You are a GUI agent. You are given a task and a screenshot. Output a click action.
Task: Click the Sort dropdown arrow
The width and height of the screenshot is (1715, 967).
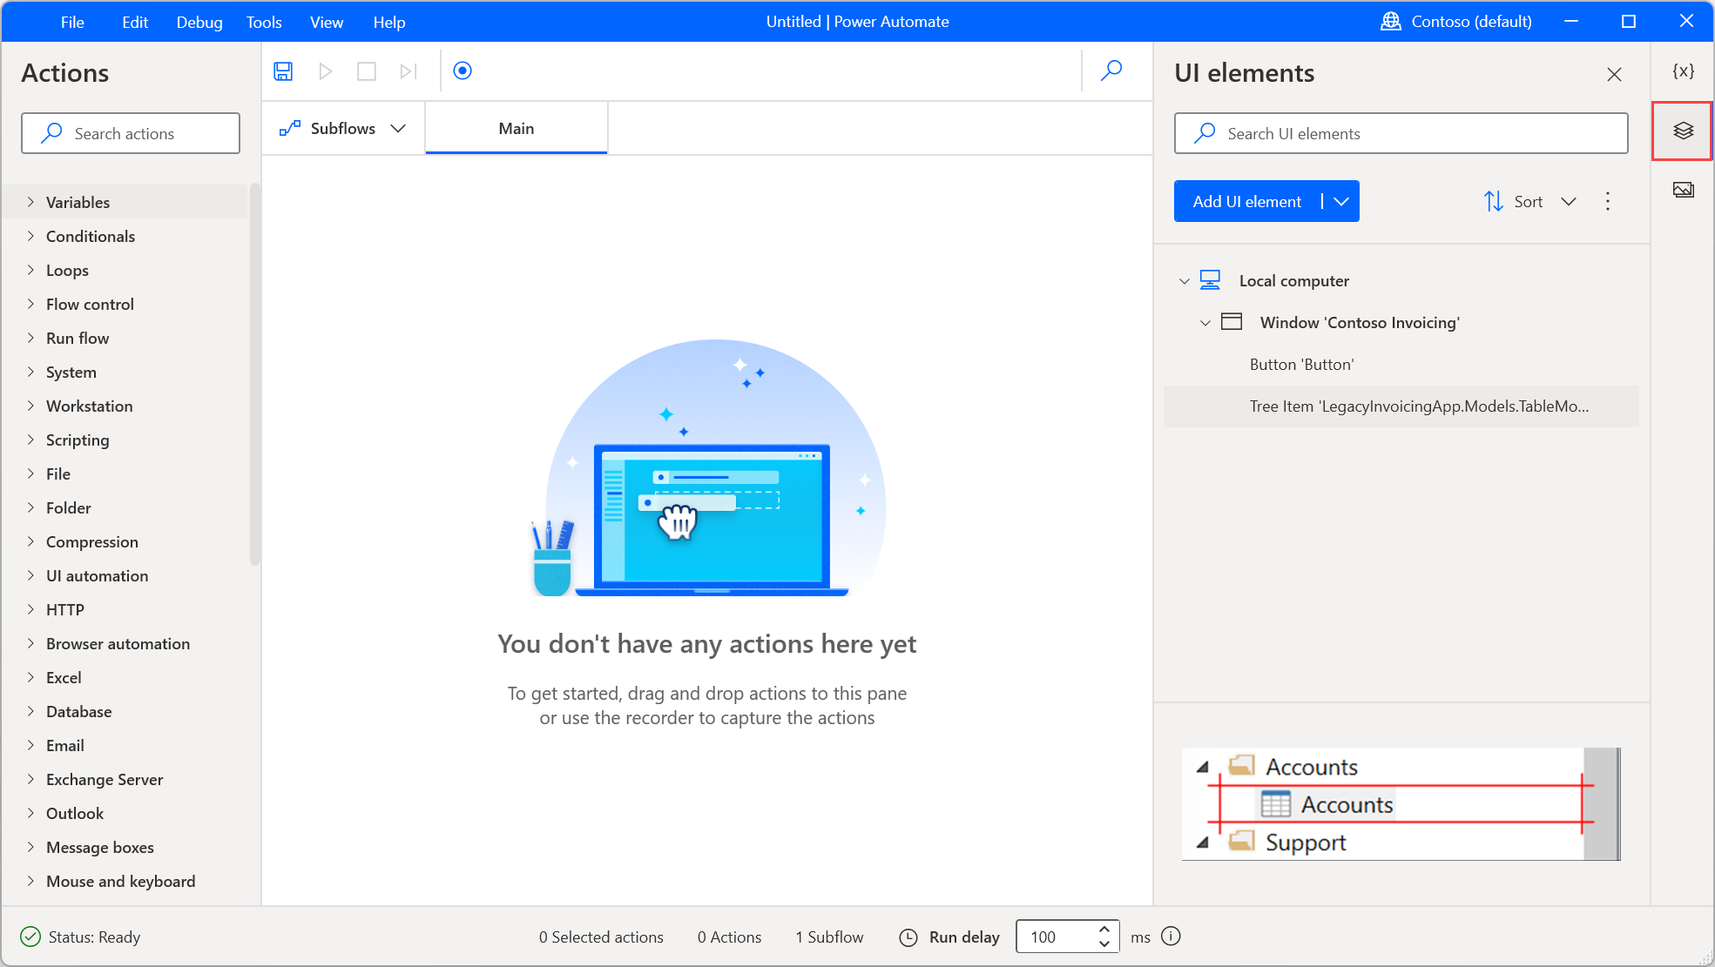1567,201
